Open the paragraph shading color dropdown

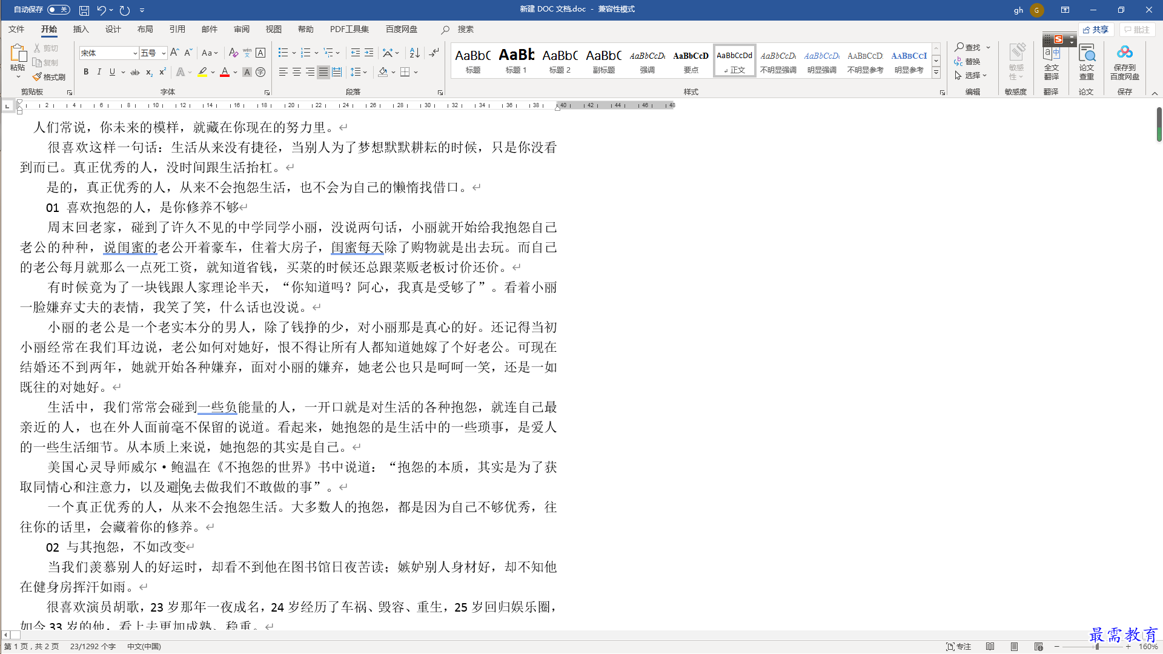coord(393,72)
